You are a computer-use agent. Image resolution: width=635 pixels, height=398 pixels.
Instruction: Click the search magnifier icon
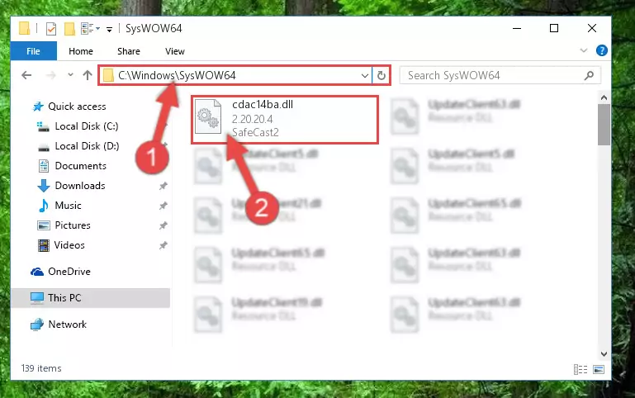tap(590, 75)
